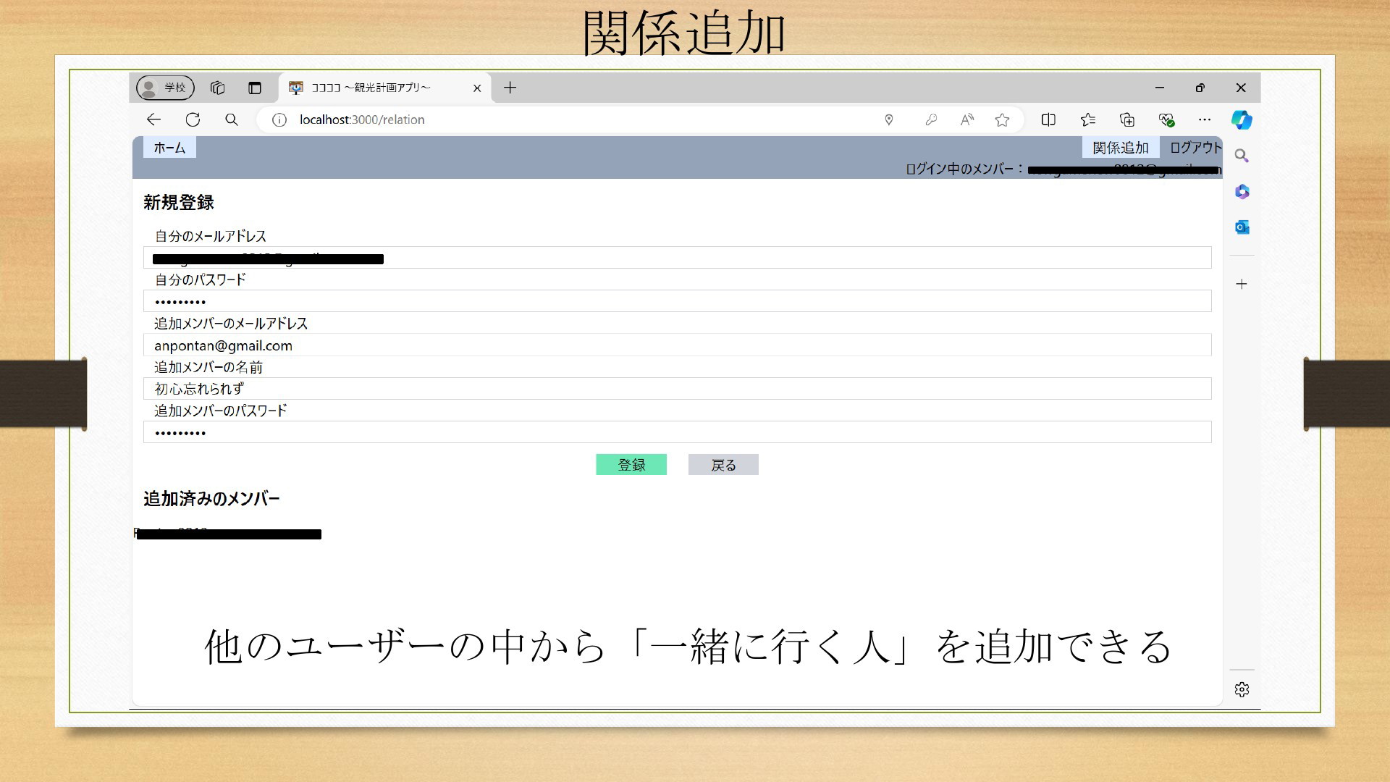
Task: Open the tab actions menu icon
Action: click(x=255, y=88)
